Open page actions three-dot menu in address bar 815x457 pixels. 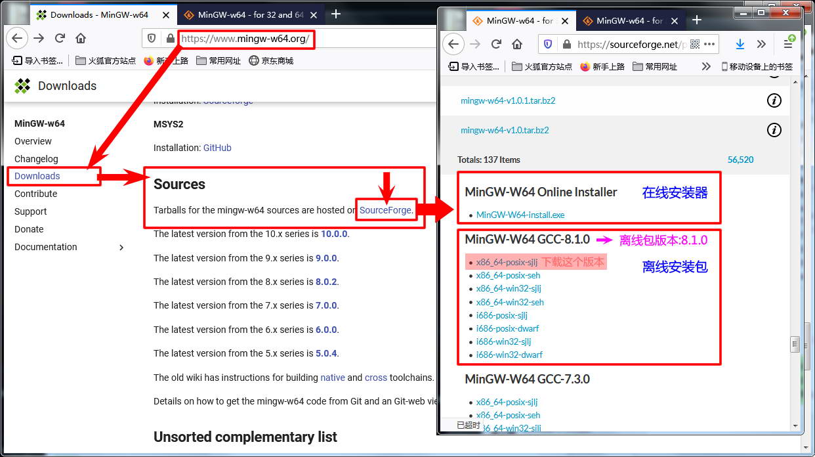[x=709, y=44]
